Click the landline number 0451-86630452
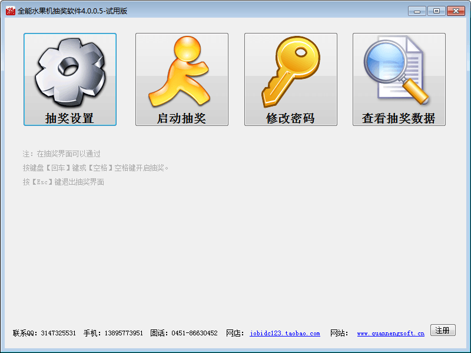 pyautogui.click(x=194, y=334)
